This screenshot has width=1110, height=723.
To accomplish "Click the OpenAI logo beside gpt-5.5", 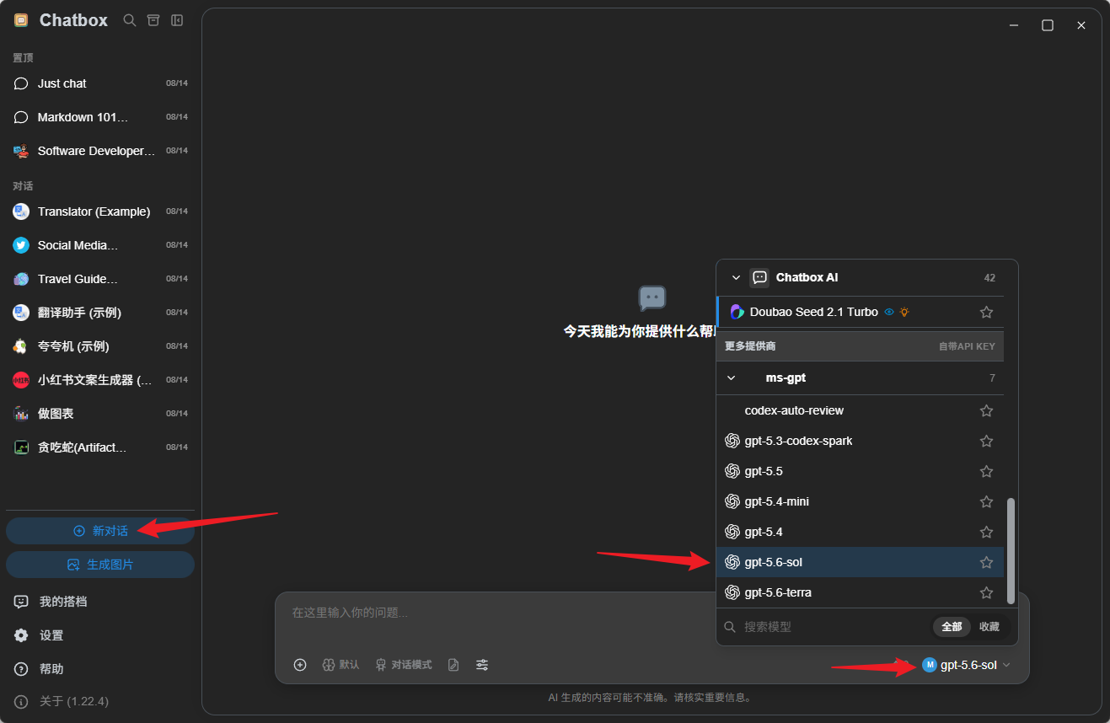I will 732,471.
